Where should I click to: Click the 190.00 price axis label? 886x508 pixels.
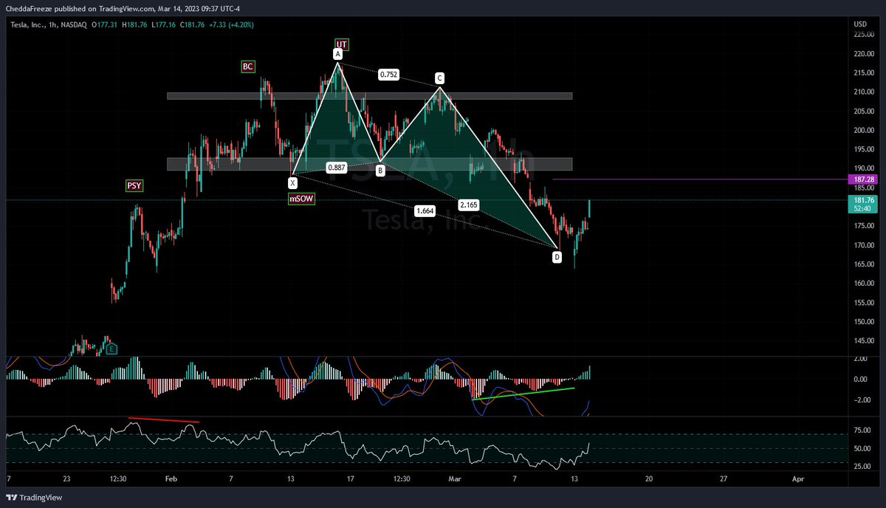click(x=863, y=168)
